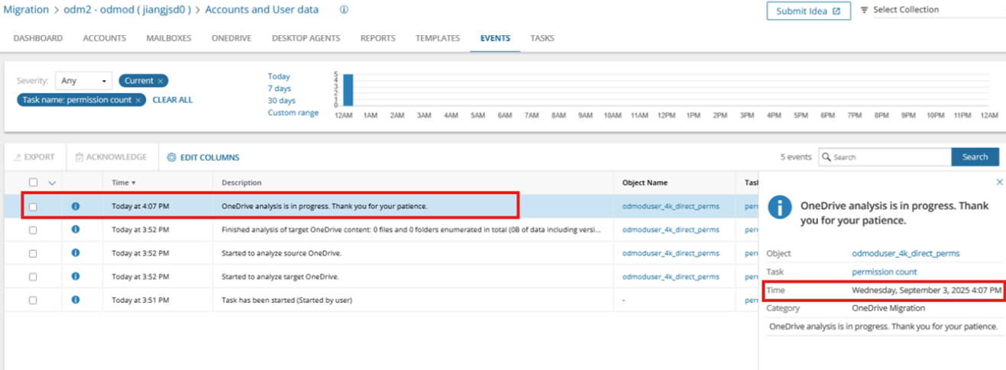Click CLEAR ALL filters link

(x=173, y=100)
